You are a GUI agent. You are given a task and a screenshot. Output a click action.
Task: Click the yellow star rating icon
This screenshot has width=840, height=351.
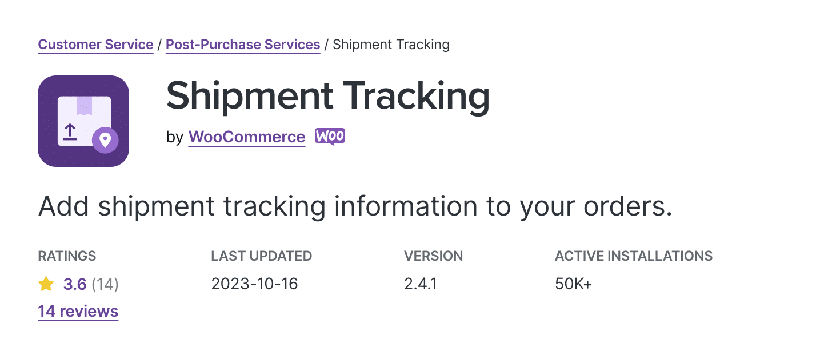point(46,284)
